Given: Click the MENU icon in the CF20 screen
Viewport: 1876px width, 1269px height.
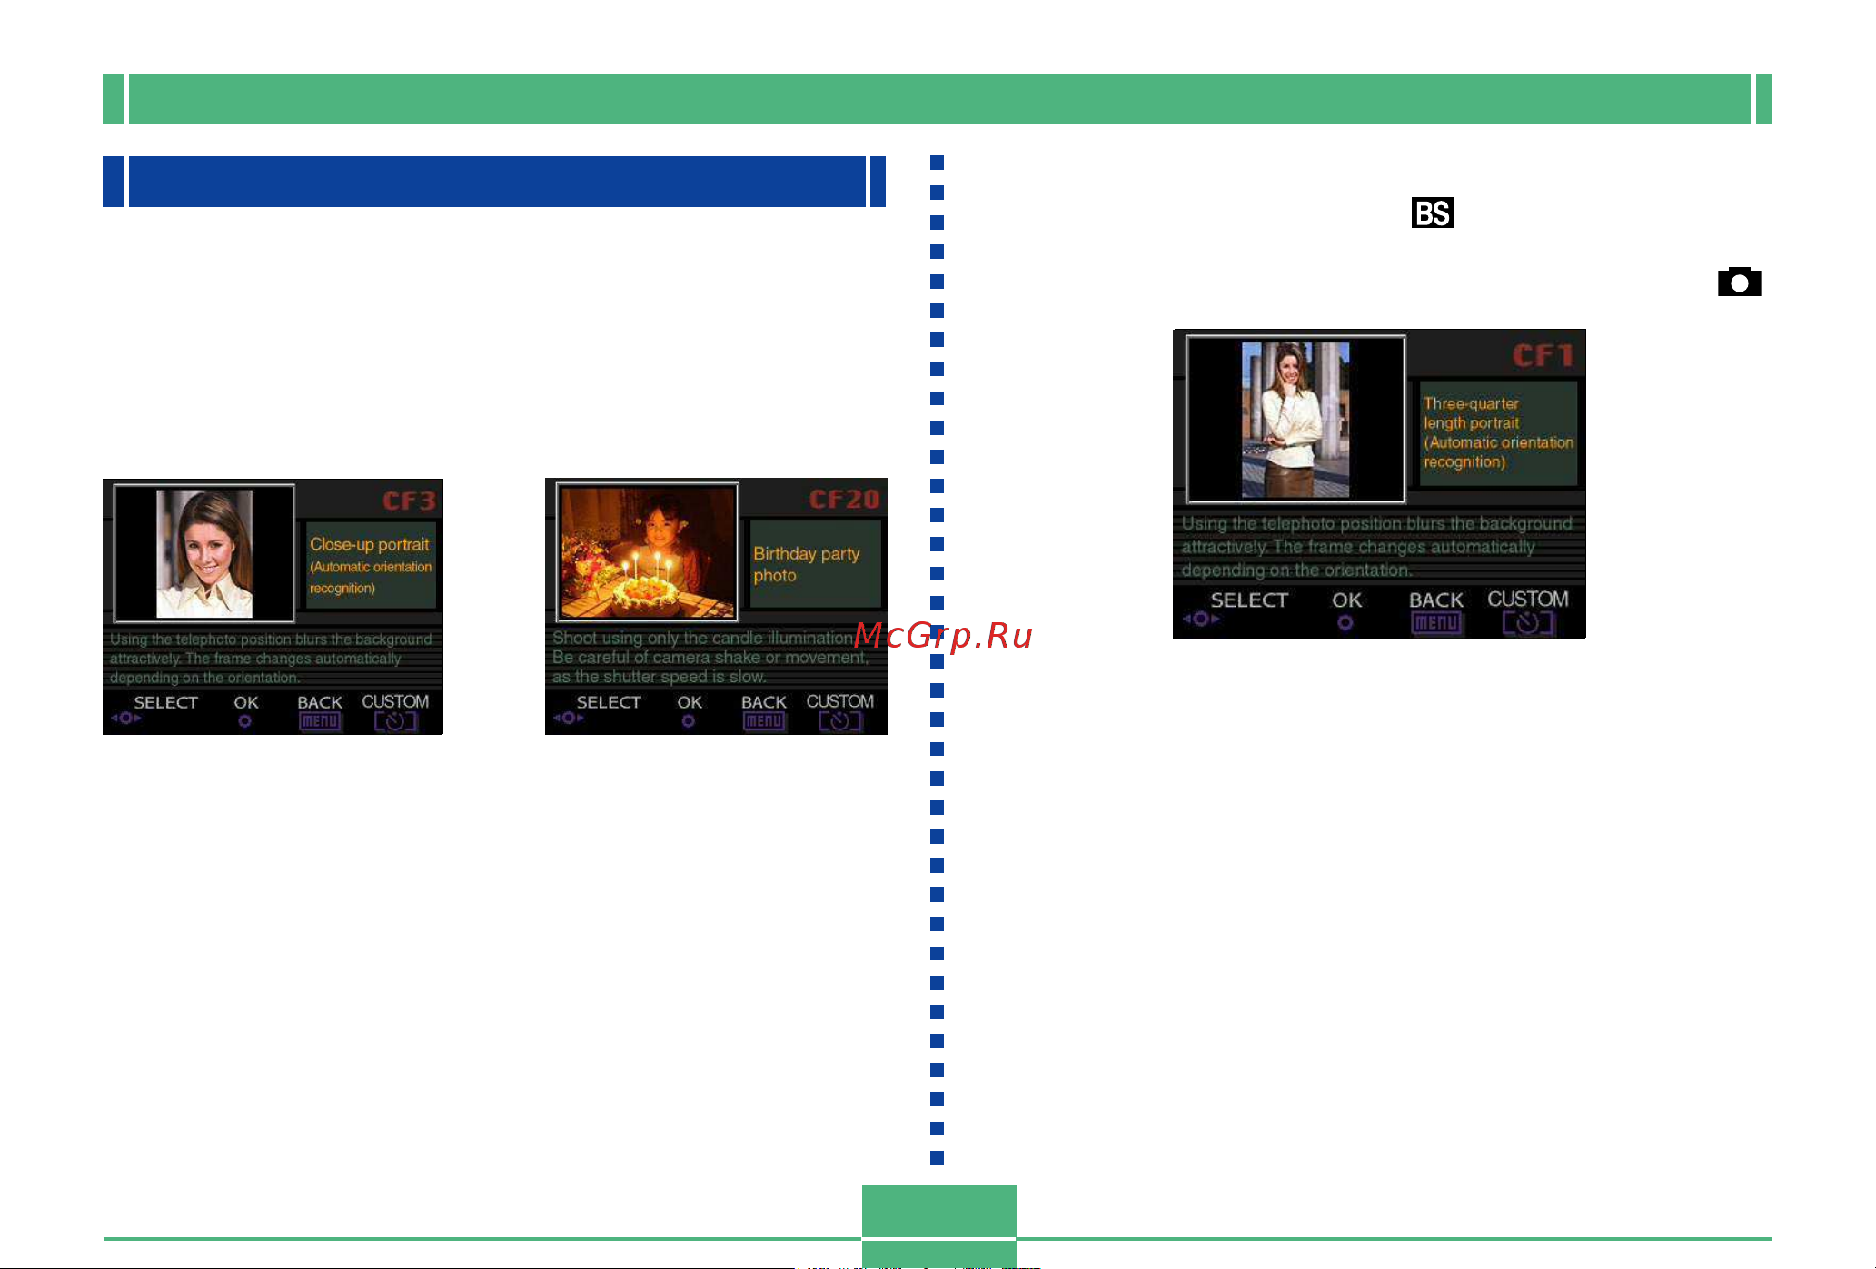Looking at the screenshot, I should [x=764, y=721].
